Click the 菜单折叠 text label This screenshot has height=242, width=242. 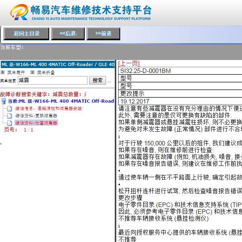coord(46,72)
